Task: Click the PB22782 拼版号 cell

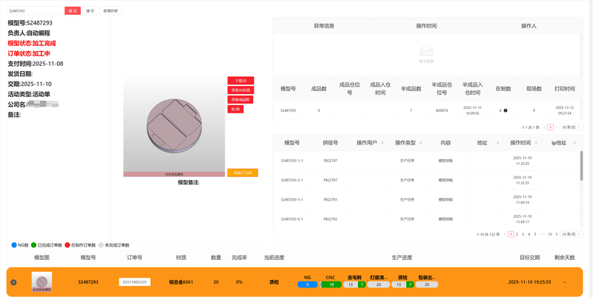Action: coord(331,218)
